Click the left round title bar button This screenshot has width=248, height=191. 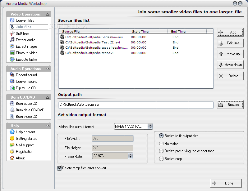[x=235, y=3]
